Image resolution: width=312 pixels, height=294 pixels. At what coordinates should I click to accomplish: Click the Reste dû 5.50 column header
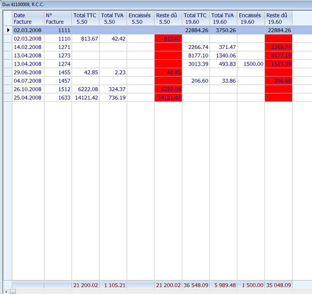coord(168,19)
